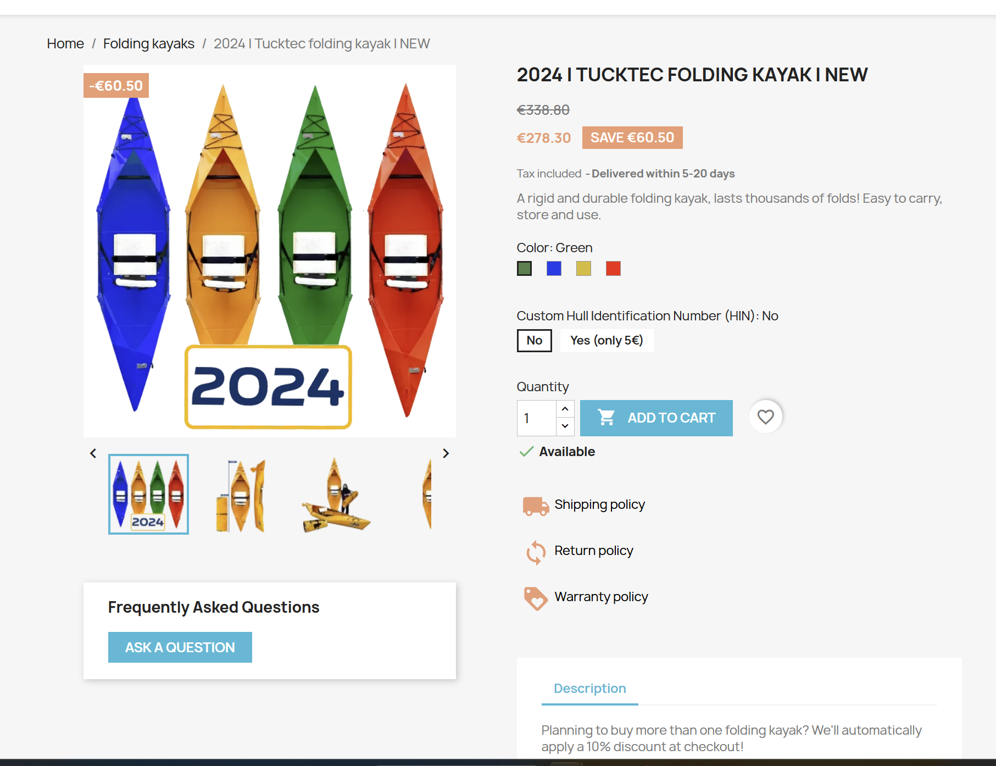996x766 pixels.
Task: Click the warranty tag icon
Action: pyautogui.click(x=536, y=598)
